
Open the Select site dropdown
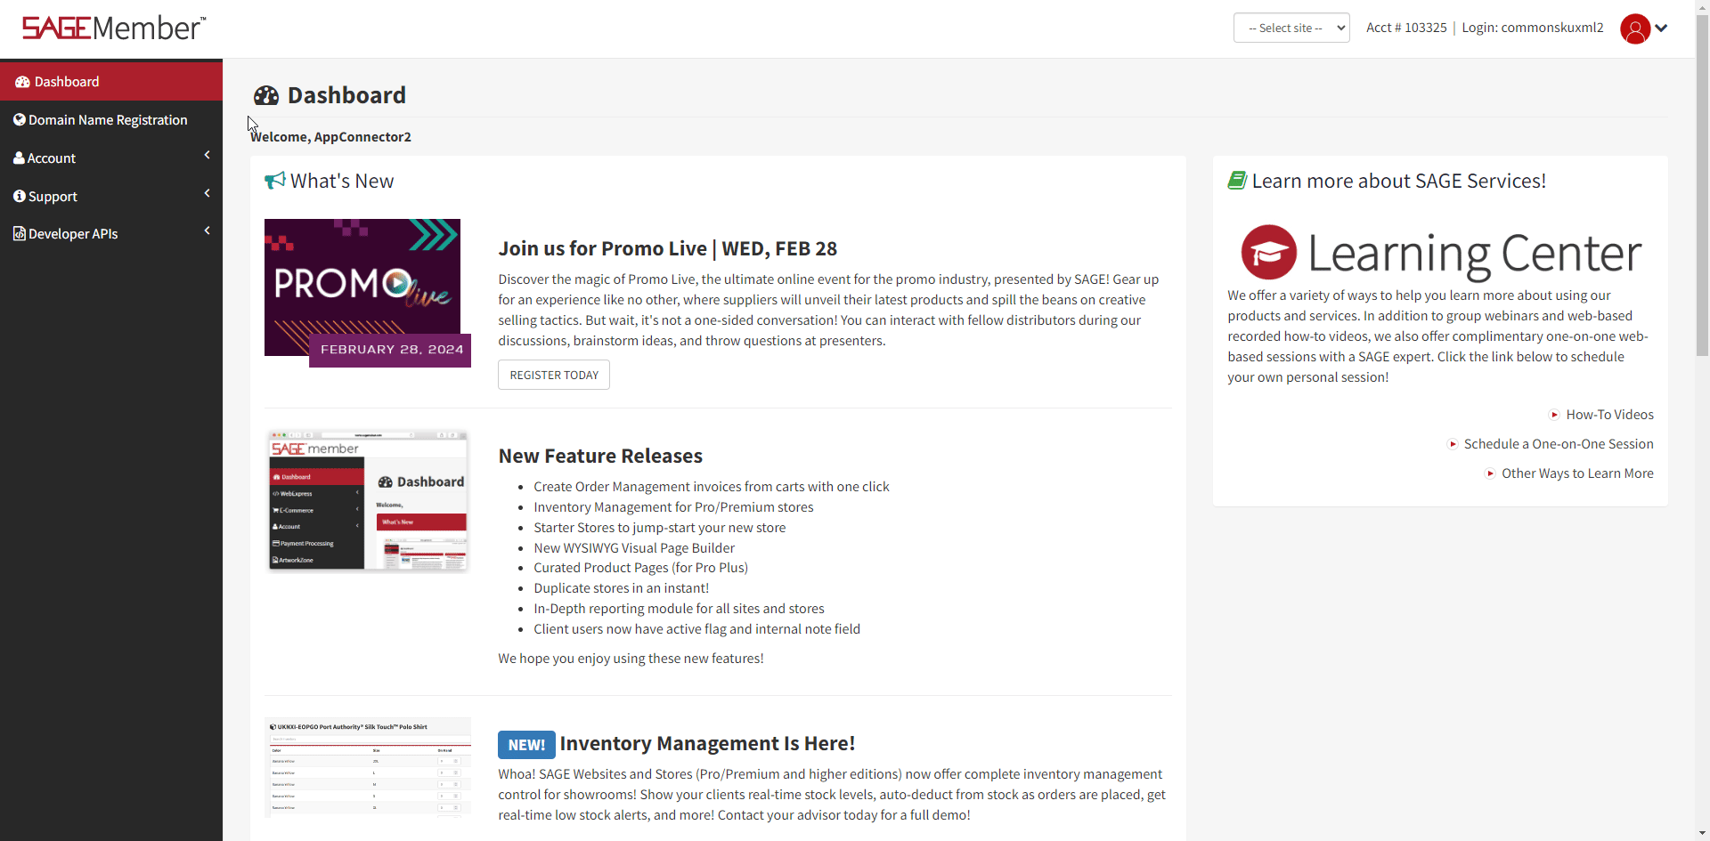pos(1291,28)
